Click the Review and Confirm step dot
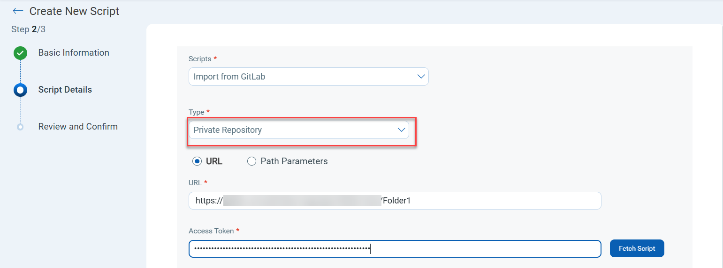Viewport: 723px width, 268px height. coord(20,127)
